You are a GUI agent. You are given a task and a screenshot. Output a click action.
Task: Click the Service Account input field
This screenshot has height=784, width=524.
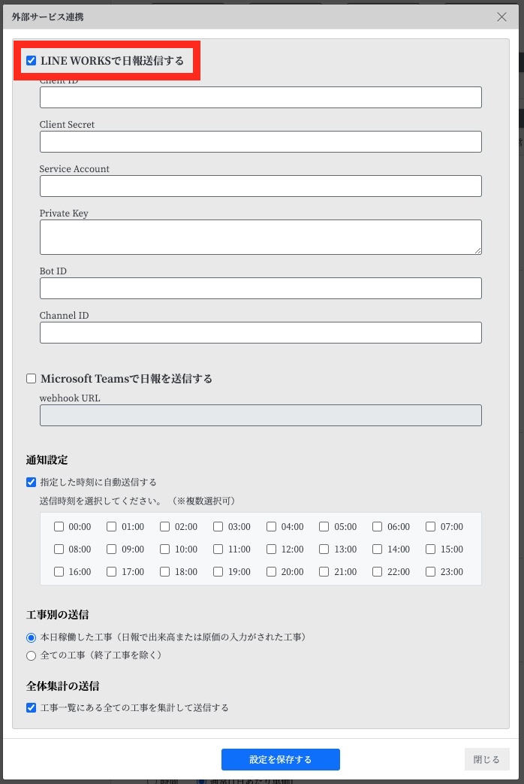point(260,186)
